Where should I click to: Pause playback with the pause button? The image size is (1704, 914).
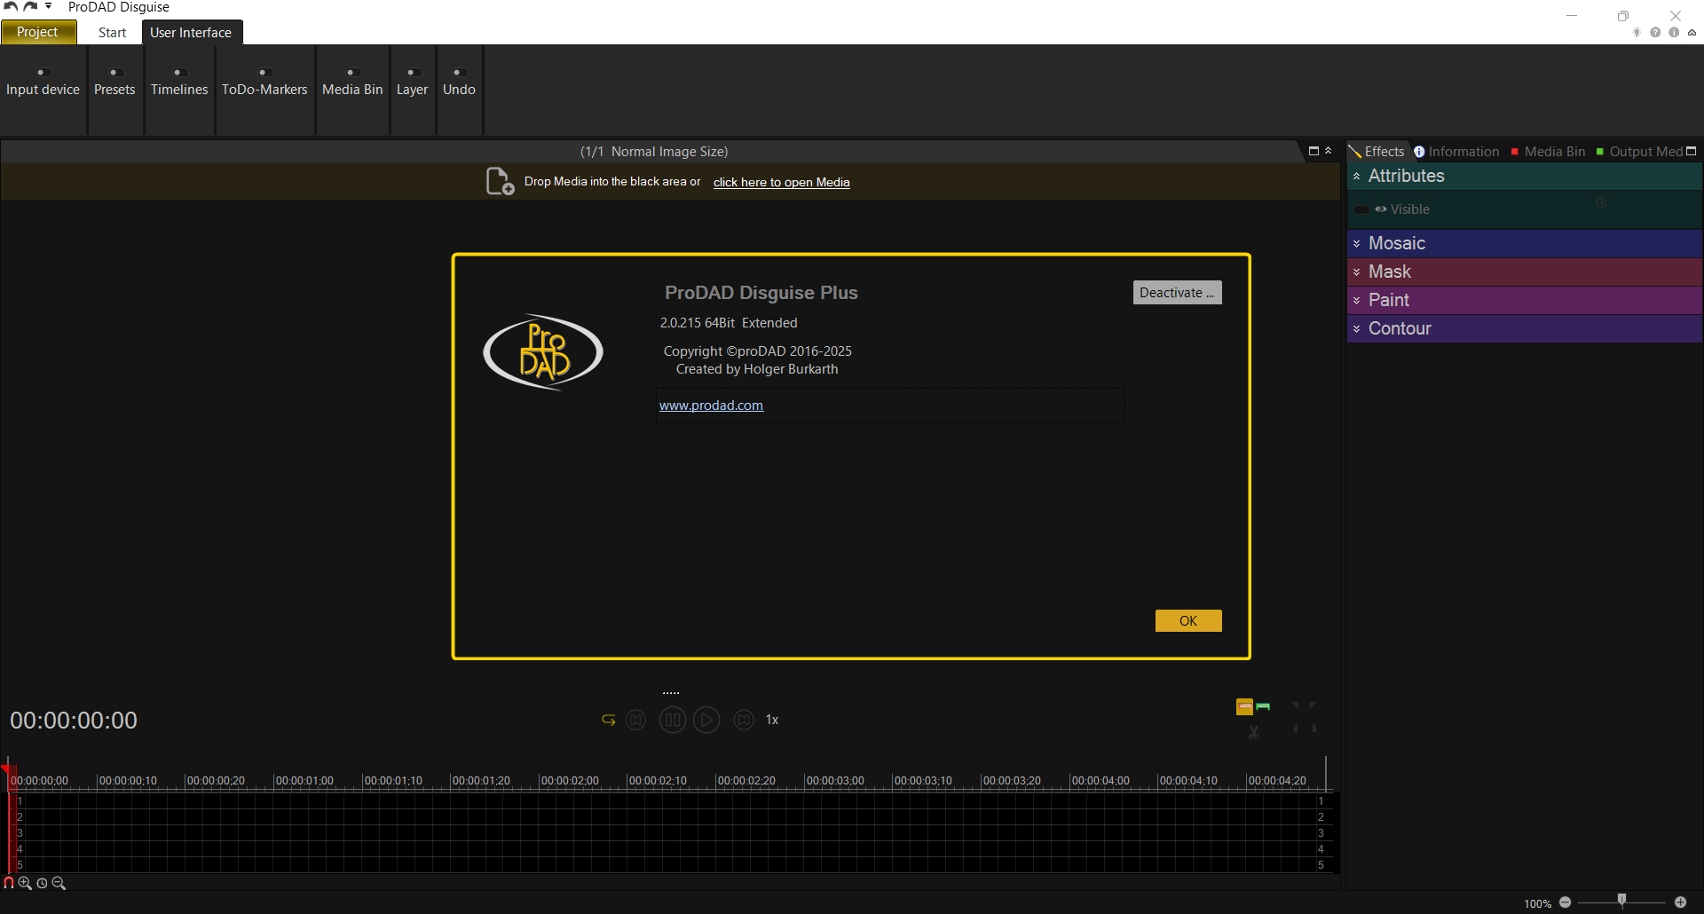[673, 720]
